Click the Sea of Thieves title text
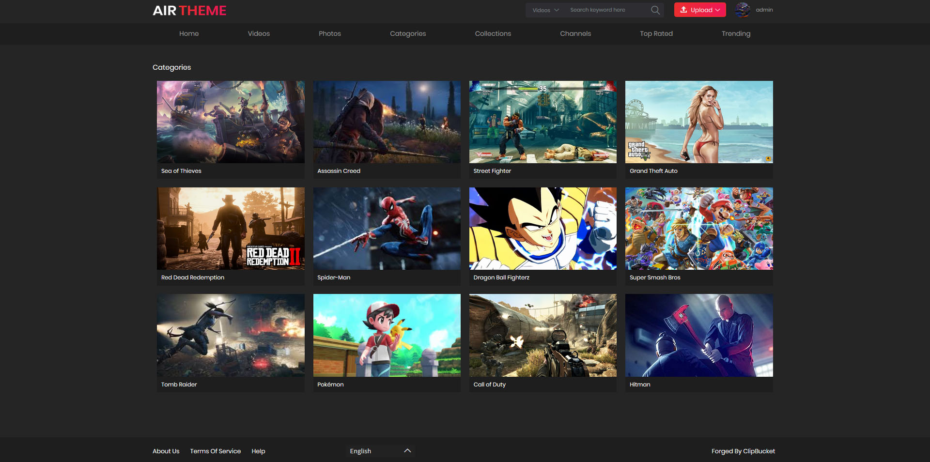 (181, 171)
